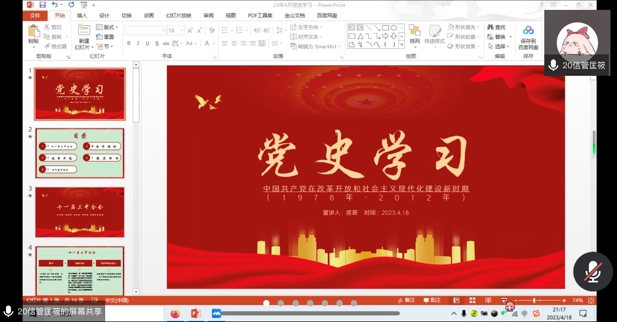
Task: Click the Undo arrow icon
Action: click(55, 5)
